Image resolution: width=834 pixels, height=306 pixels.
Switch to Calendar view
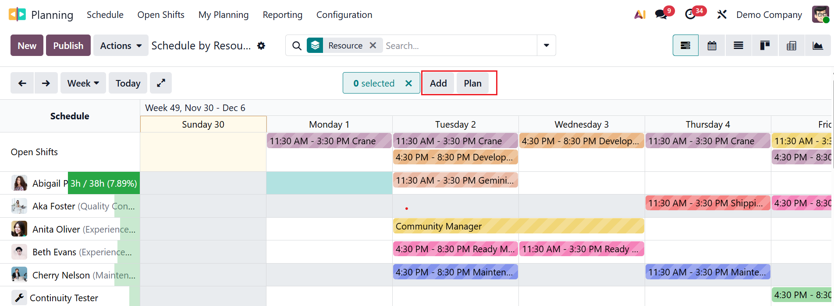(712, 45)
